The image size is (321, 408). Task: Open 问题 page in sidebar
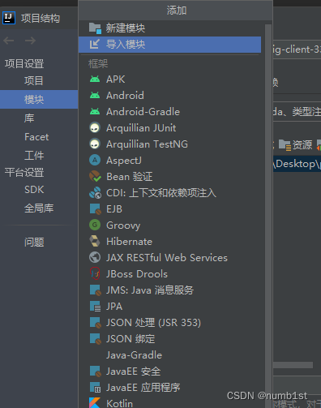tap(39, 242)
